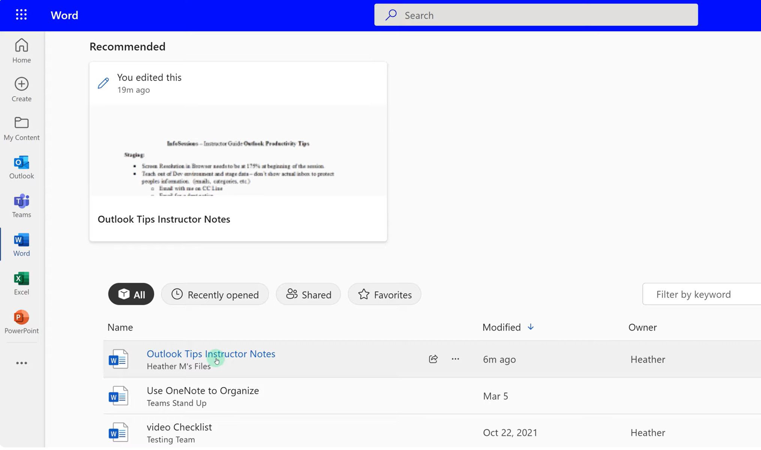
Task: Click the You edited this label
Action: point(149,77)
